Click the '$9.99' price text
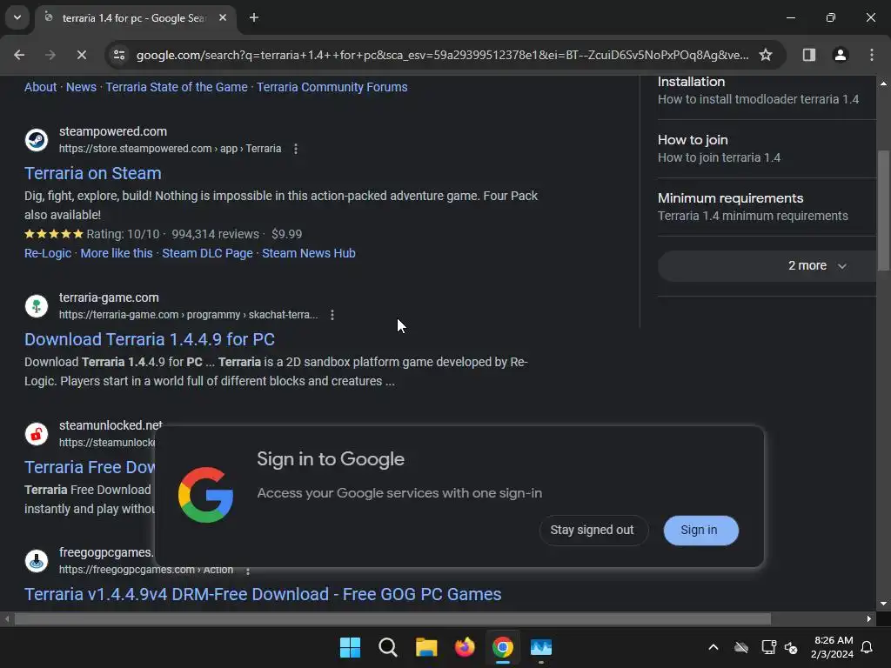Screen dimensions: 891x668 coord(286,234)
